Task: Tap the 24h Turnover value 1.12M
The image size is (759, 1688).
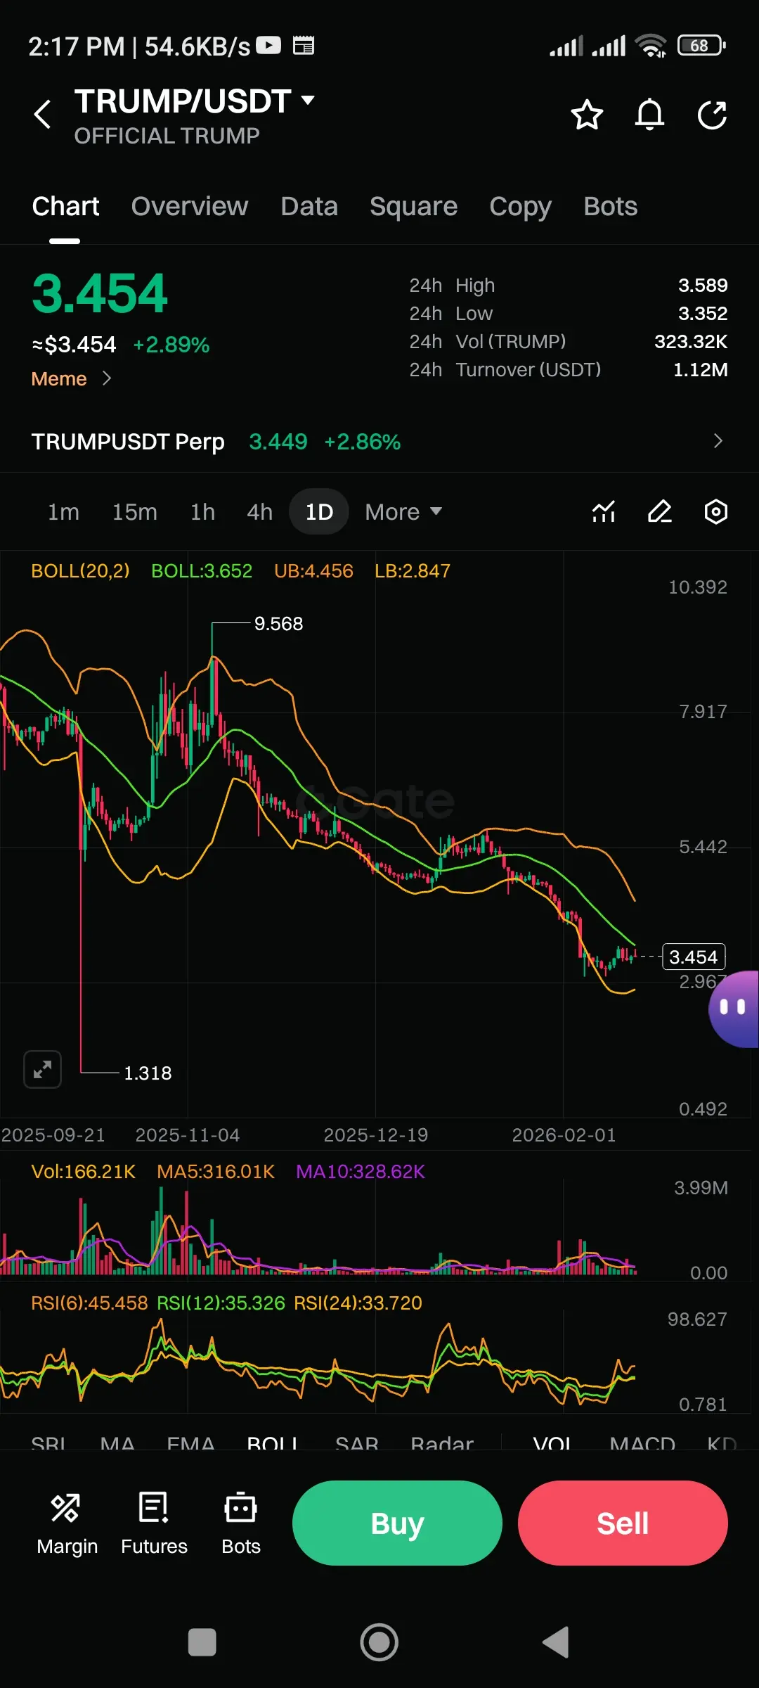Action: [x=701, y=370]
